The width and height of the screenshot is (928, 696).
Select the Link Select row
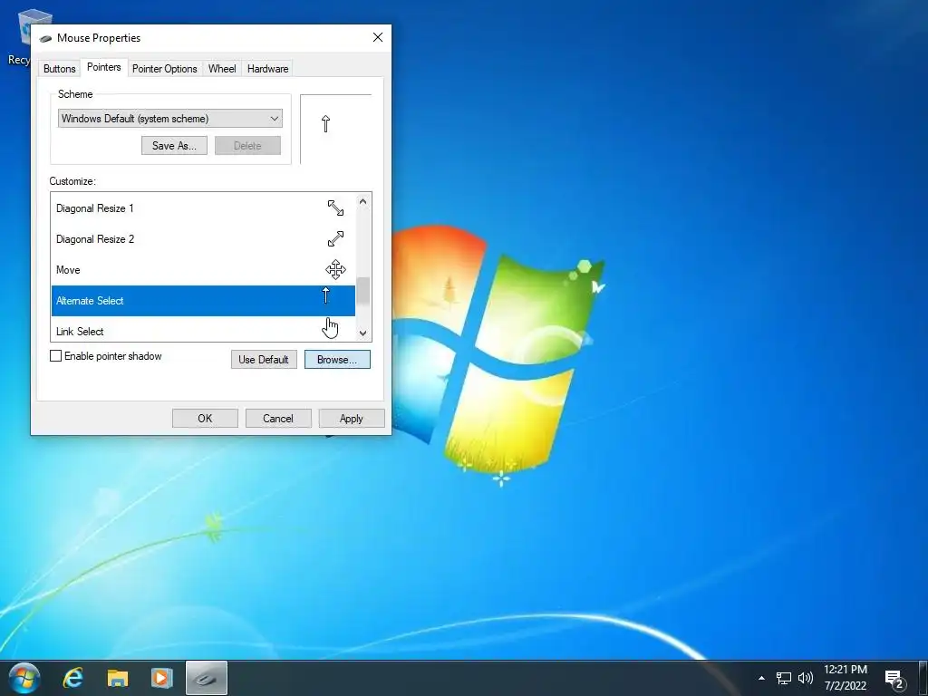point(203,329)
